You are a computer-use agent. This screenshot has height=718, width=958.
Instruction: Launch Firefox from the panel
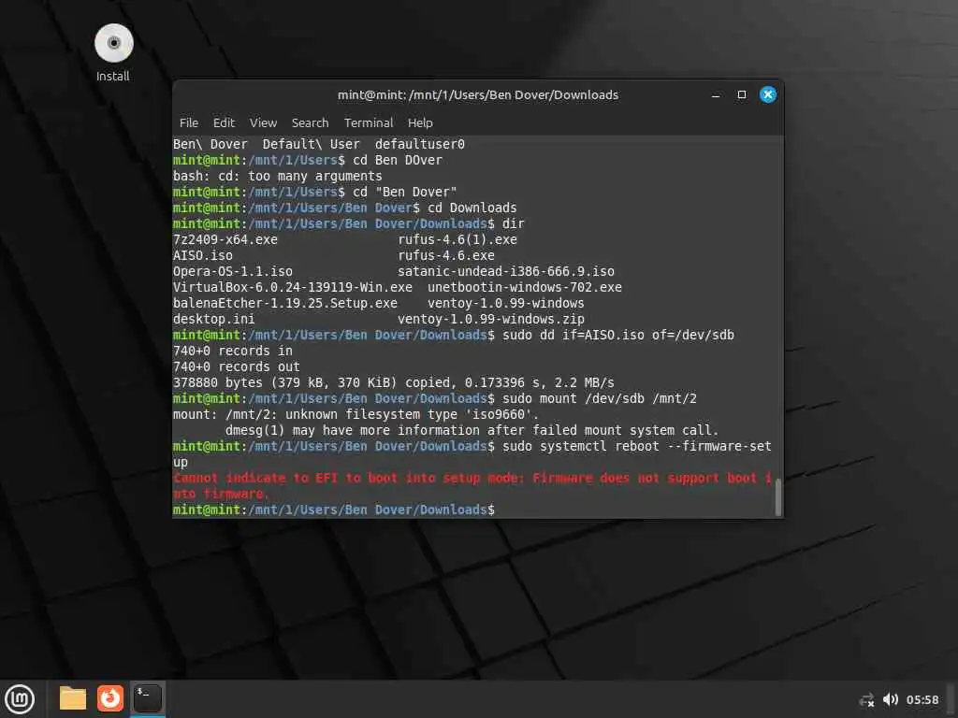coord(110,698)
